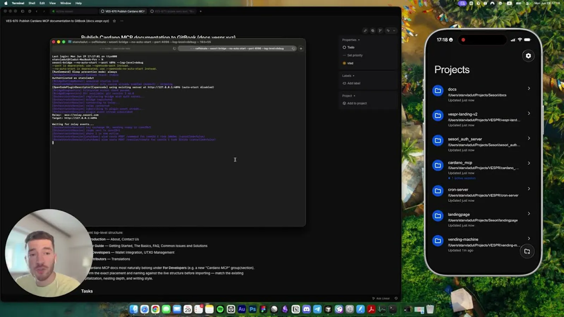Open Linear history clock icon
The image size is (564, 317).
30,11
